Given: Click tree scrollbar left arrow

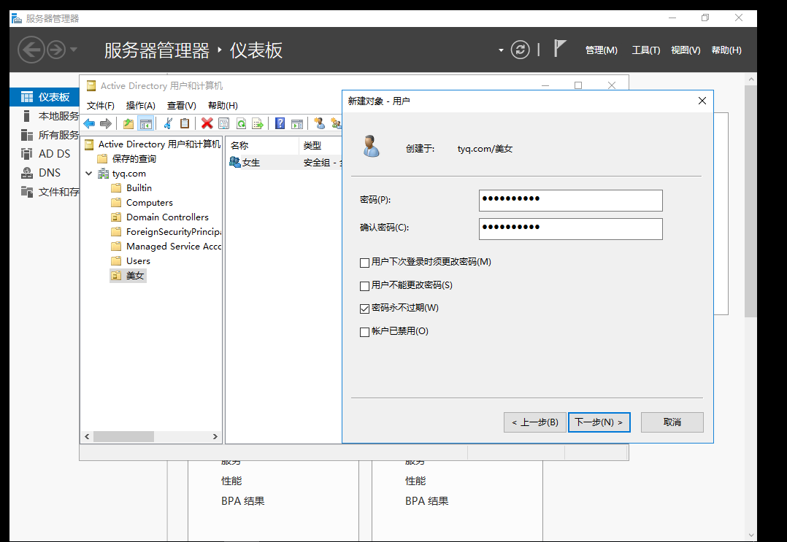Looking at the screenshot, I should pos(87,437).
